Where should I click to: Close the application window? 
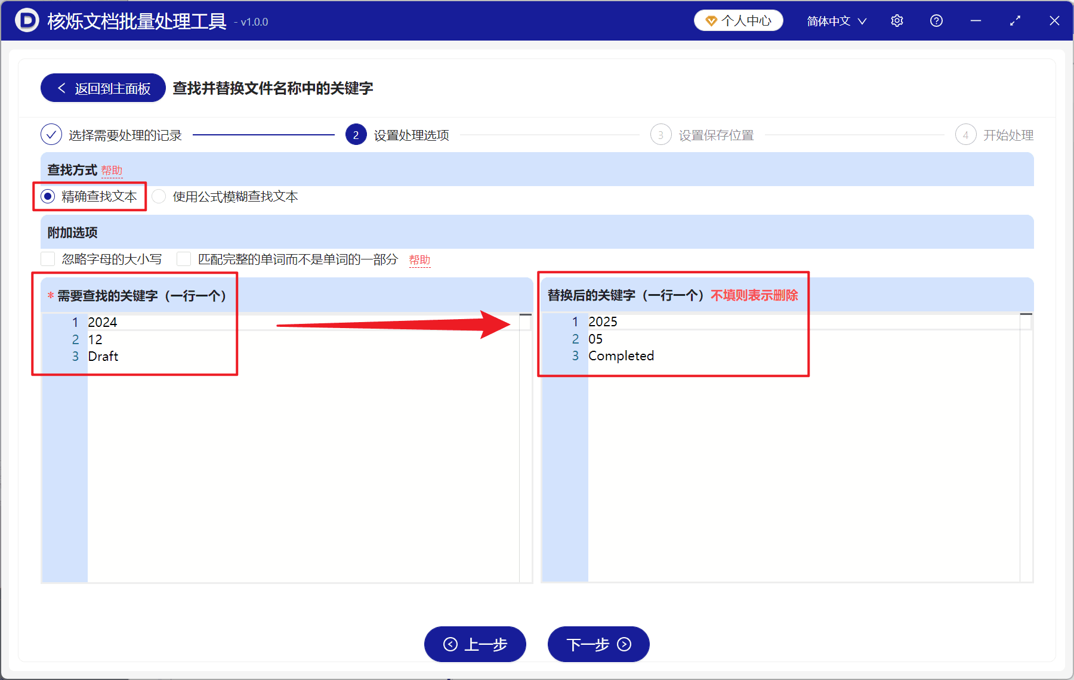[x=1054, y=21]
